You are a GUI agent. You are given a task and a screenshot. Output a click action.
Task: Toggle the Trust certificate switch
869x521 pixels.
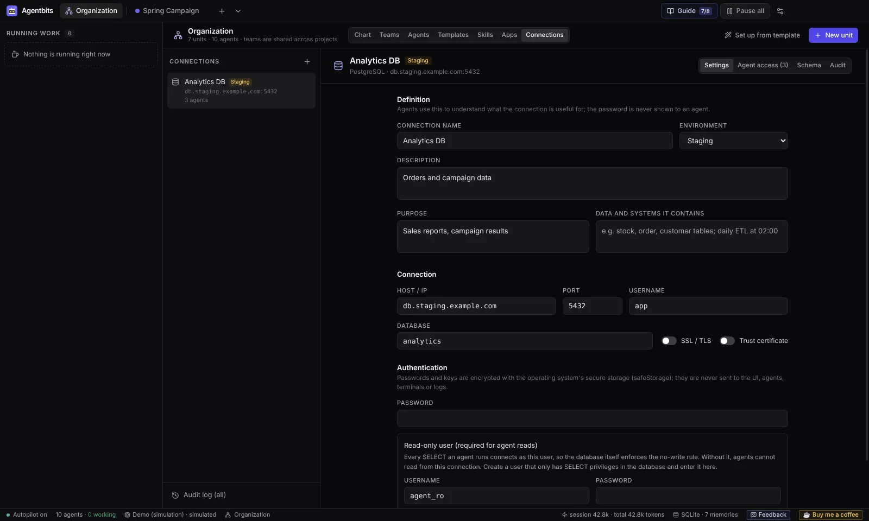point(727,341)
